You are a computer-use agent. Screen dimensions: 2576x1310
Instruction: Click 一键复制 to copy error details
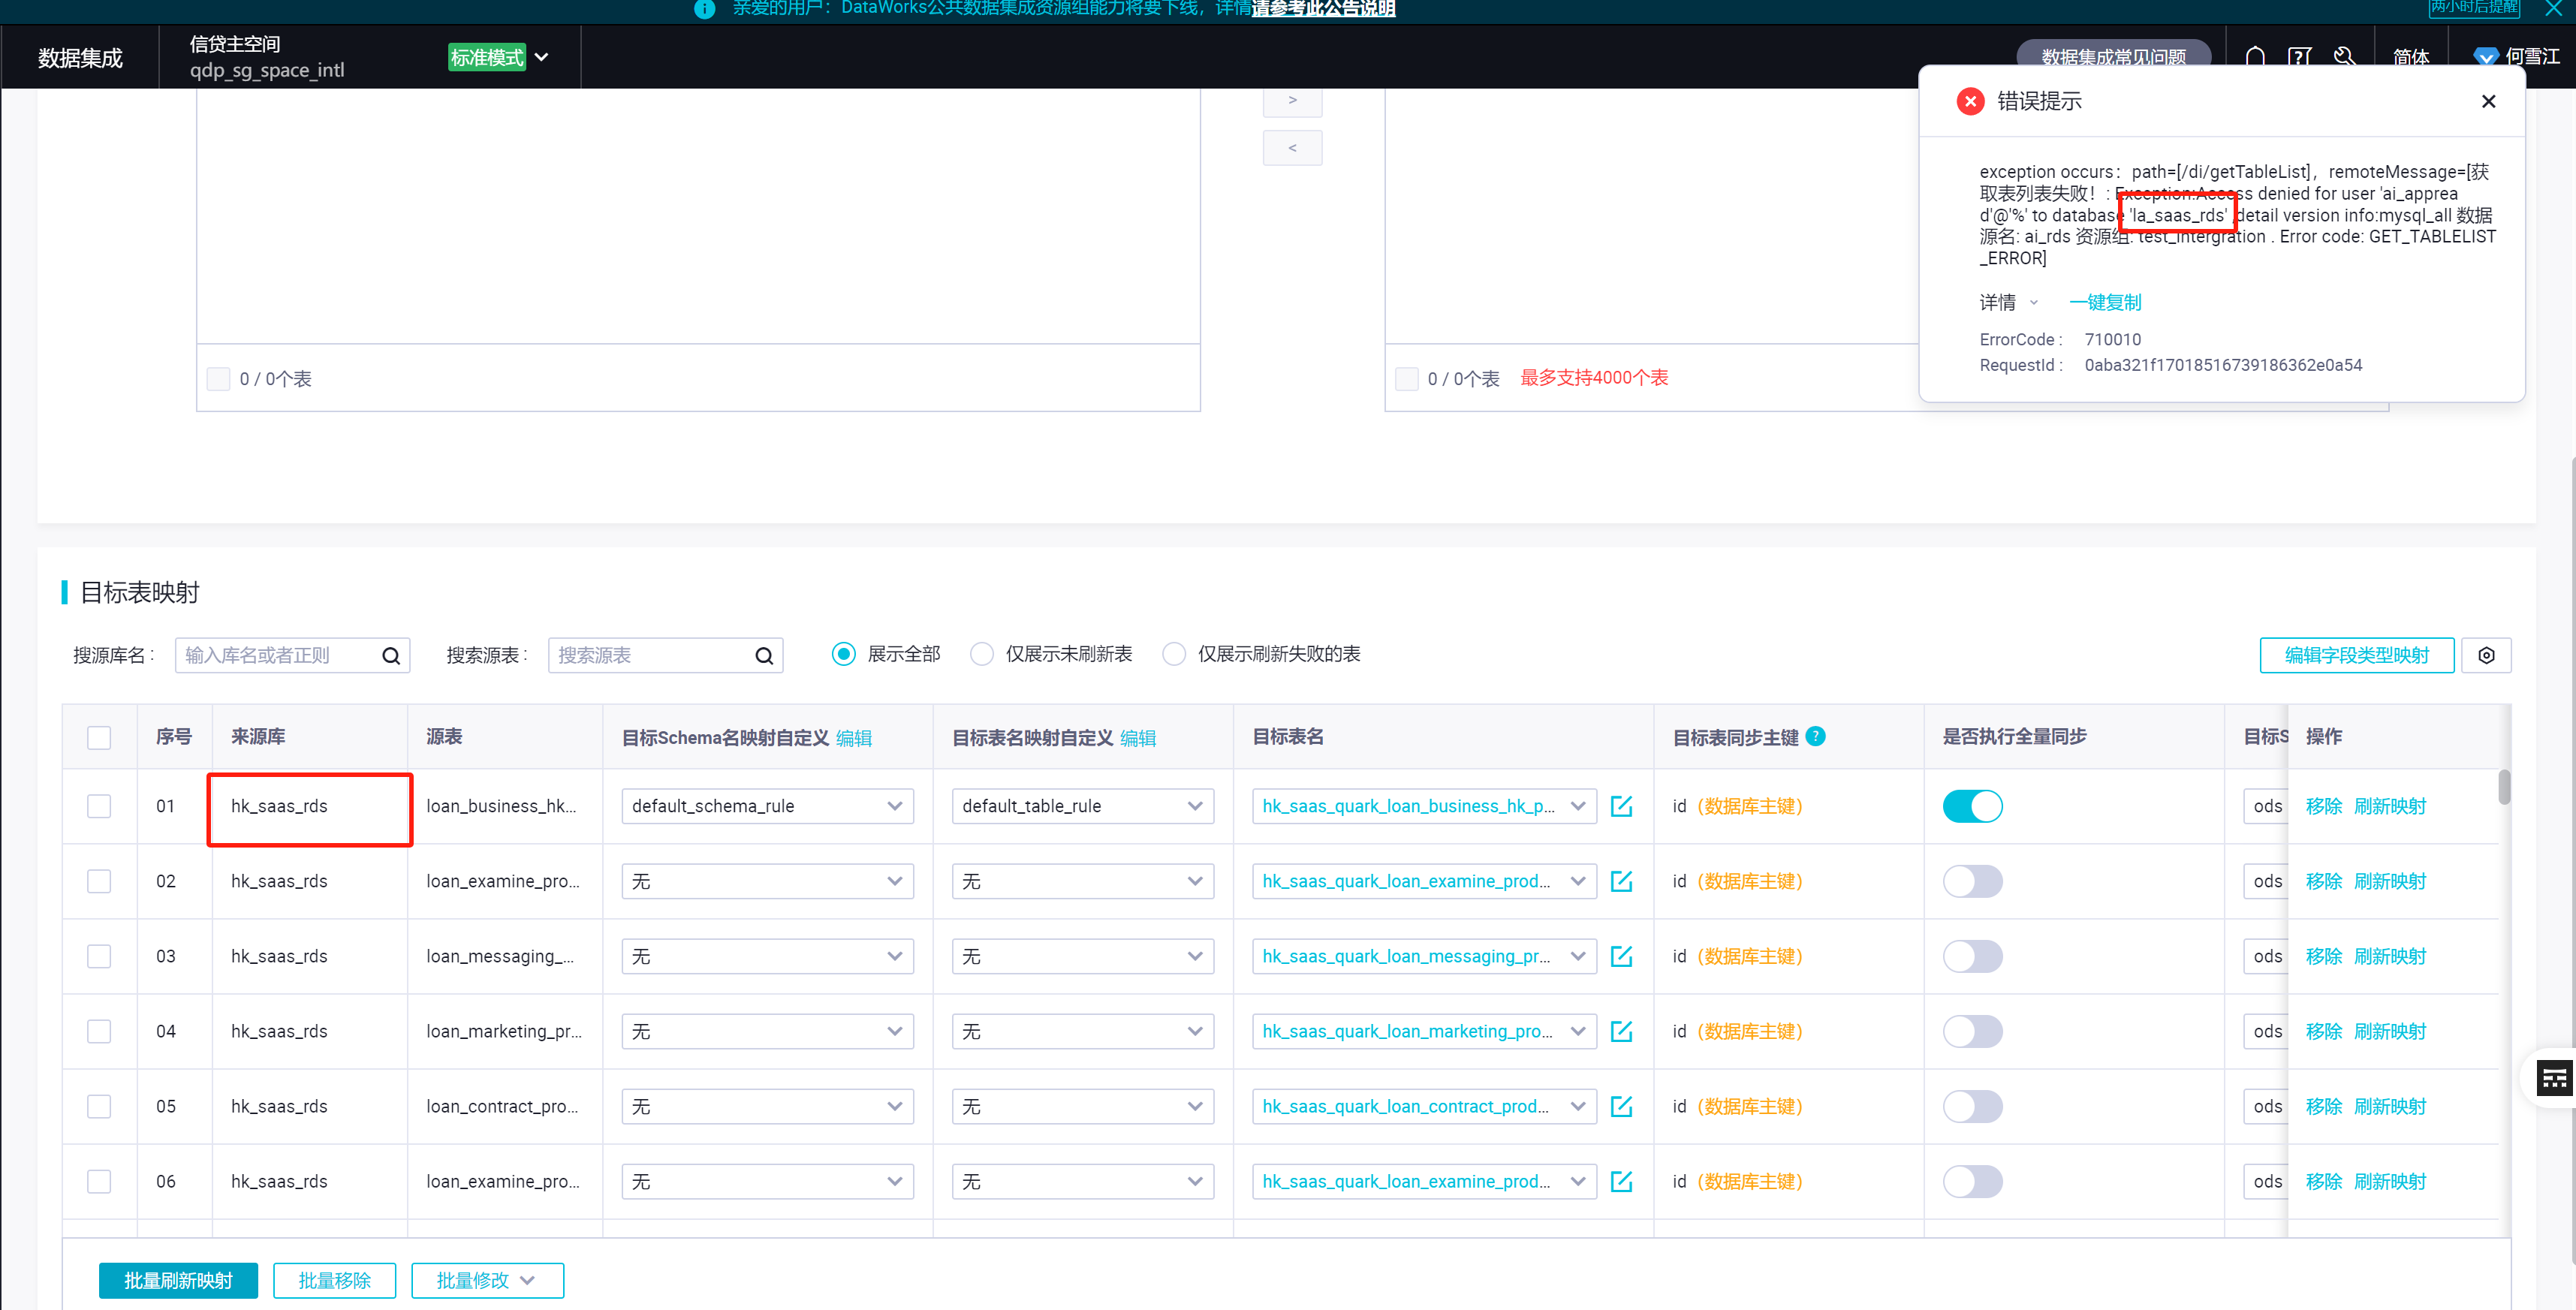(x=2105, y=302)
